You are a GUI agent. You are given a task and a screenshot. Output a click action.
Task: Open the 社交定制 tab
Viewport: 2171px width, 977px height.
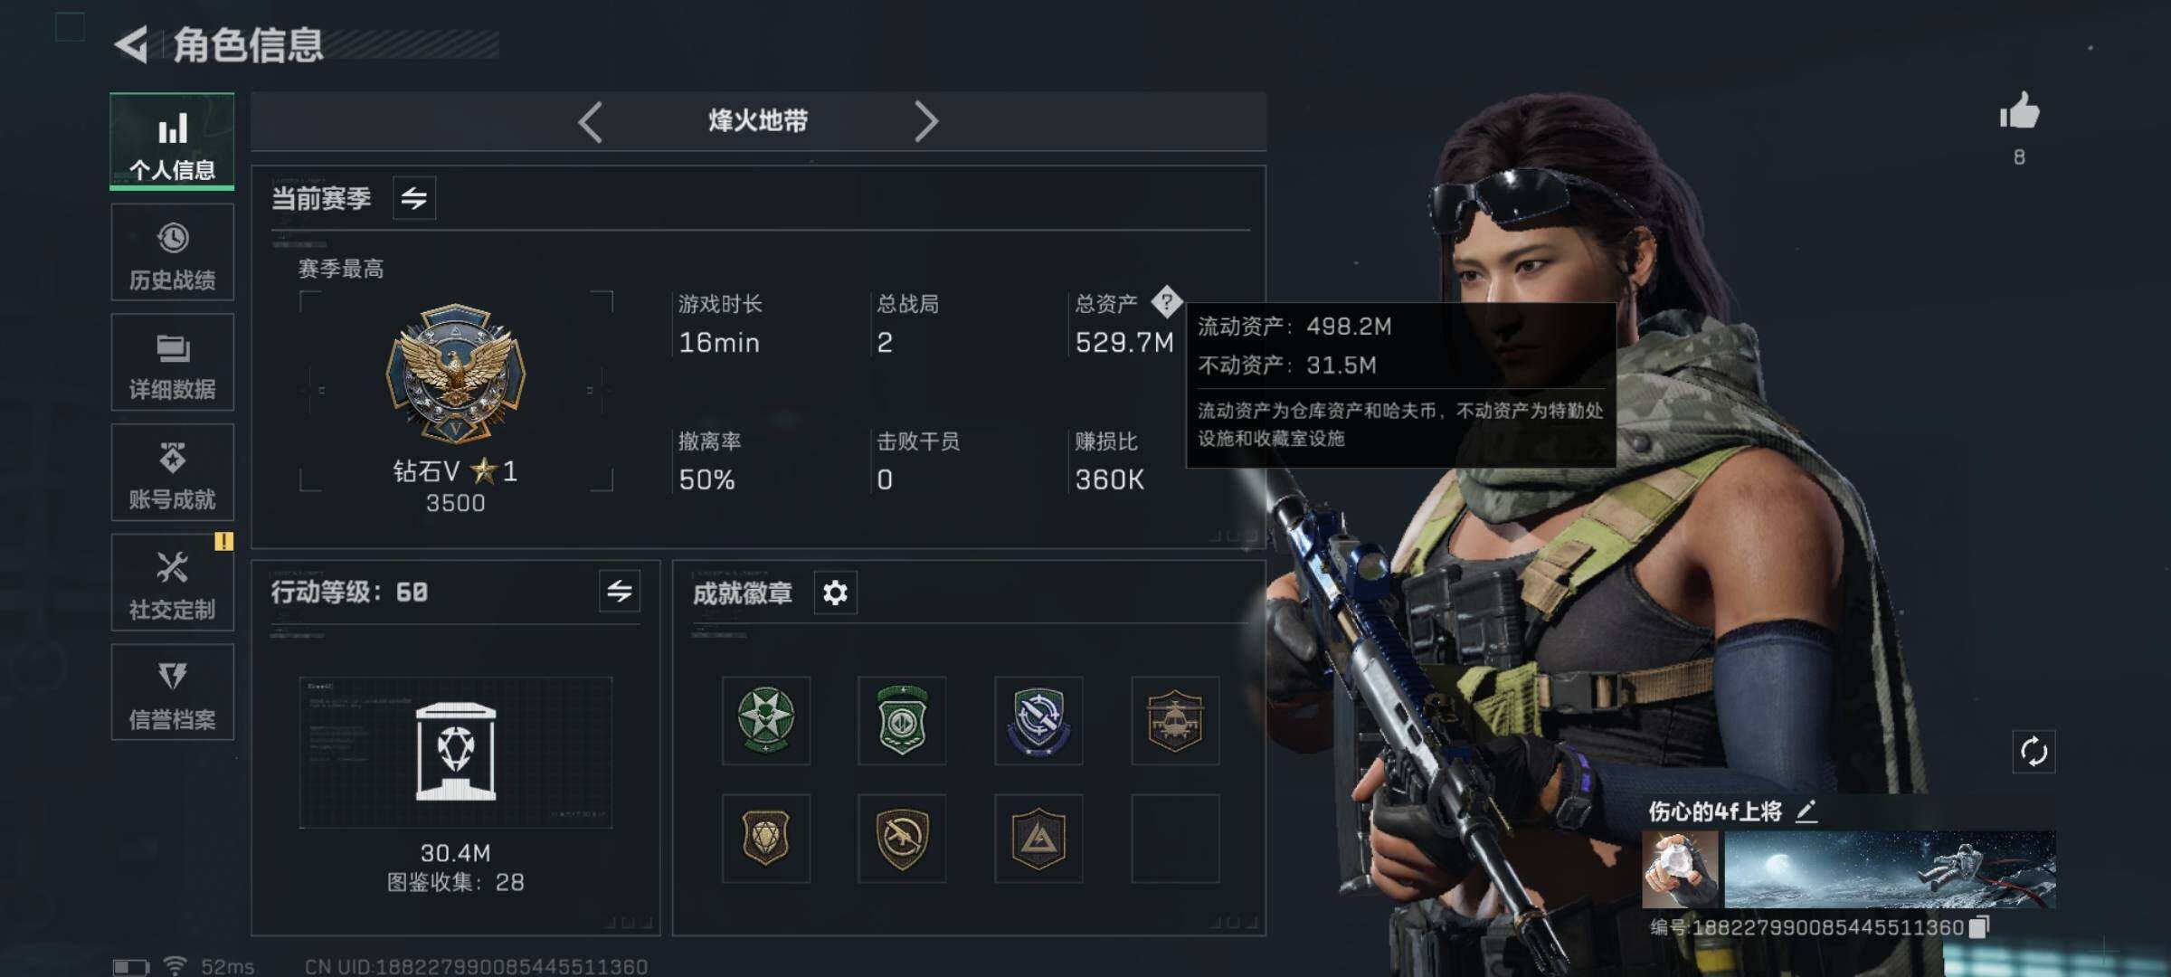[173, 583]
